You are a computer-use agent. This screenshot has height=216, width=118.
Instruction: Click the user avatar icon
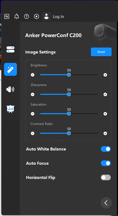[x=46, y=16]
